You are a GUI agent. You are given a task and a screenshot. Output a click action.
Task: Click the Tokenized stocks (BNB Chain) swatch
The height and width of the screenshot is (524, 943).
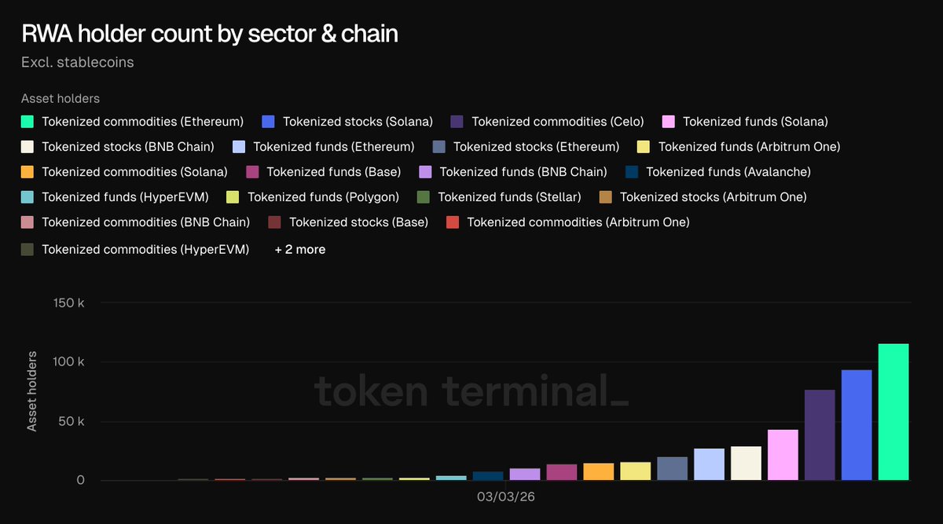(x=28, y=147)
